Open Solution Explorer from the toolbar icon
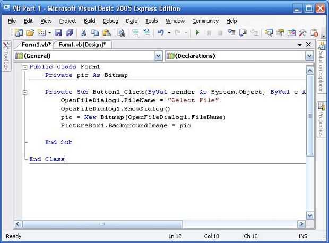 (x=269, y=33)
